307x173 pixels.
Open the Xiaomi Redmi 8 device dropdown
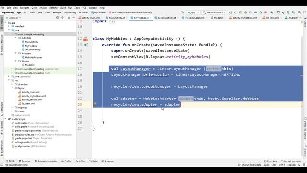[x=214, y=12]
